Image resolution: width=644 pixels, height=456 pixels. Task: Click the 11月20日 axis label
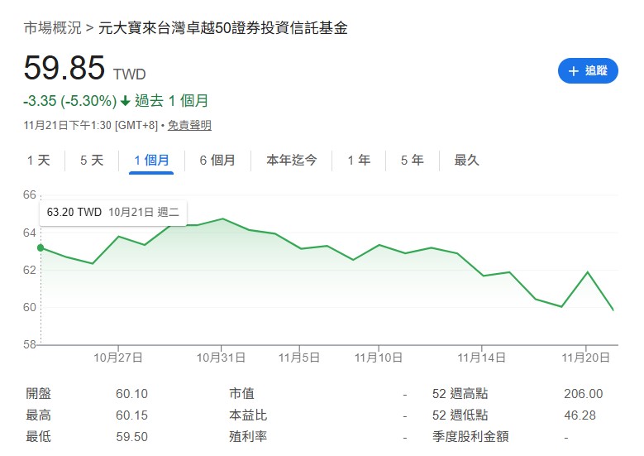pos(585,358)
